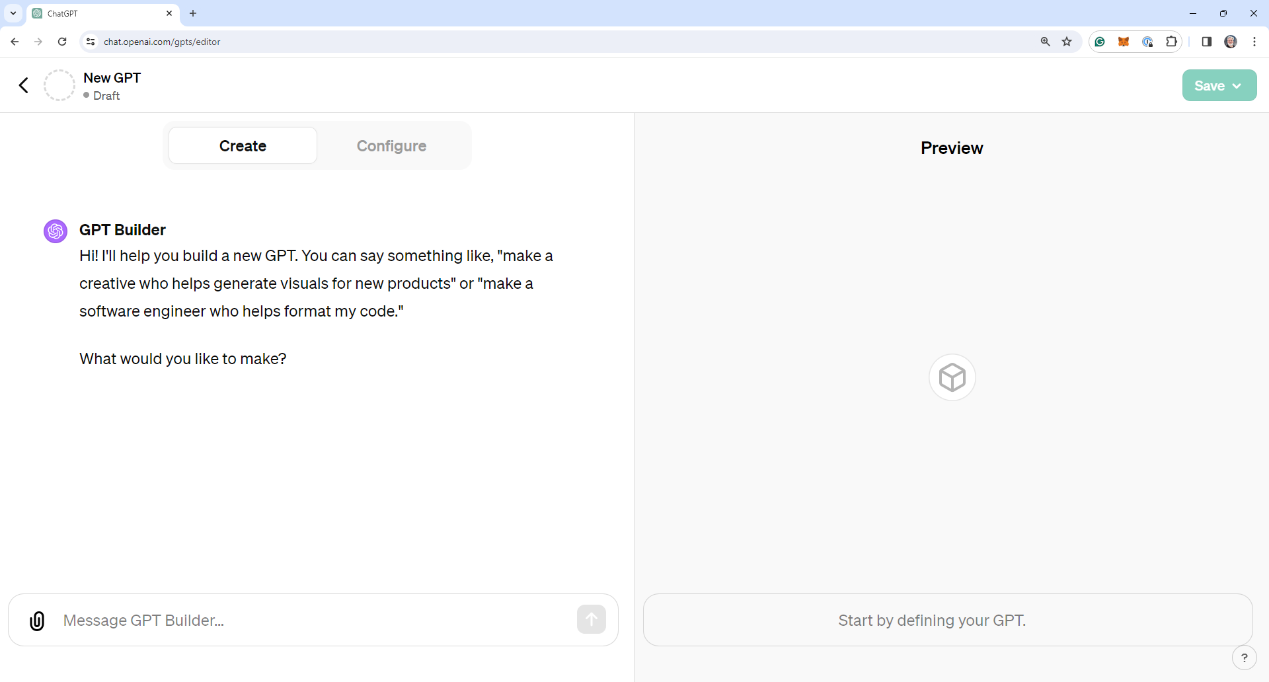Click the "Draft" status label
Viewport: 1269px width, 682px height.
point(106,96)
